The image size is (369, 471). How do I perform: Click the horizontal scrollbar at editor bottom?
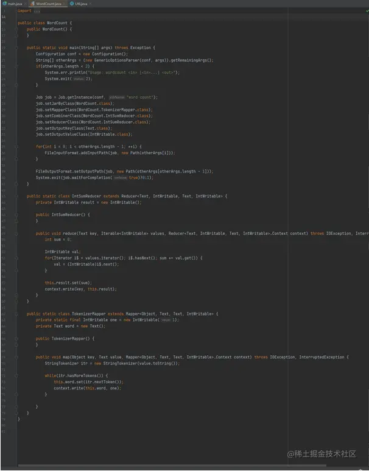172,466
